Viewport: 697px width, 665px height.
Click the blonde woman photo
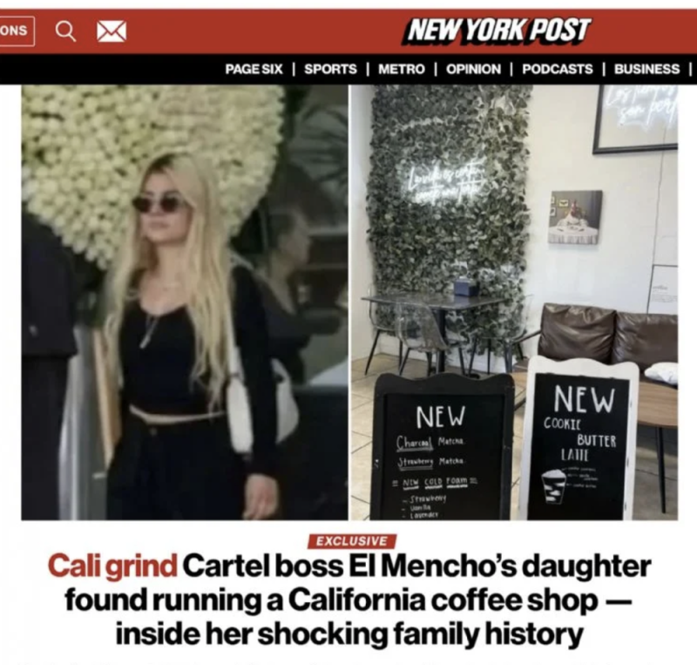(x=185, y=302)
